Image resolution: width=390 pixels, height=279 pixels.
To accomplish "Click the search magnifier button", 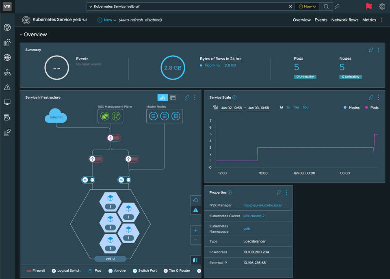I will point(326,6).
